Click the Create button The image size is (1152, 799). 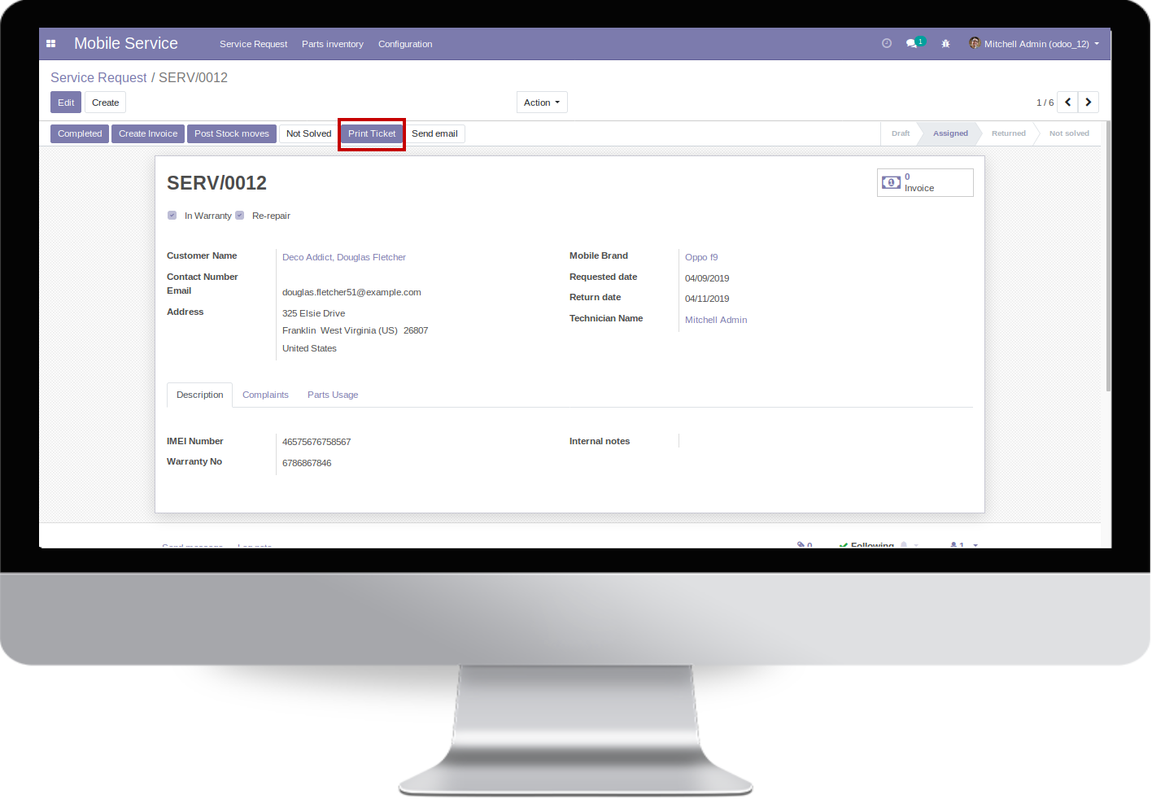point(105,103)
